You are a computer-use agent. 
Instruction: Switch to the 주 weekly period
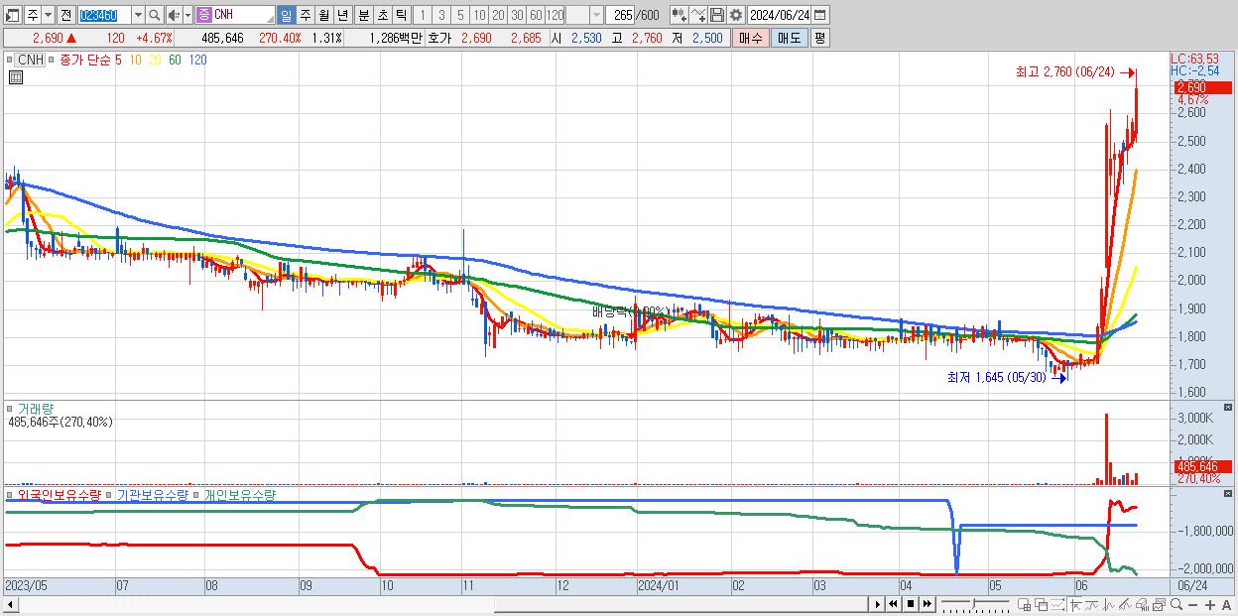pyautogui.click(x=305, y=15)
